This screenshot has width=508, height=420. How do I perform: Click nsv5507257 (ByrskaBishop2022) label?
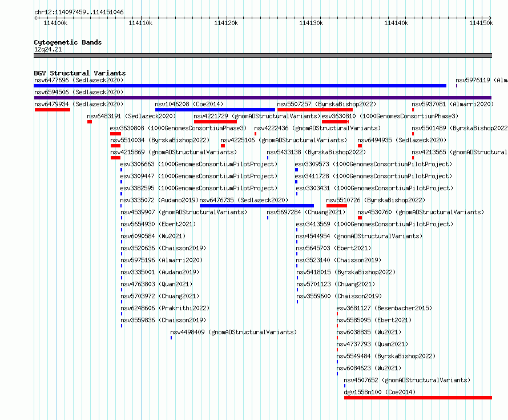(x=326, y=104)
